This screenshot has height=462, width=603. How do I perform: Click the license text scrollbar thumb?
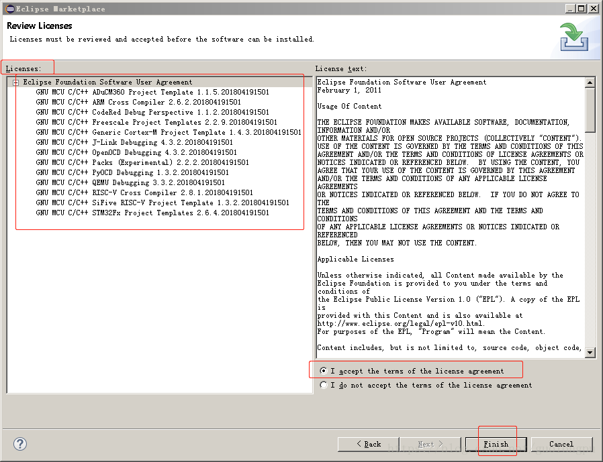[x=590, y=110]
